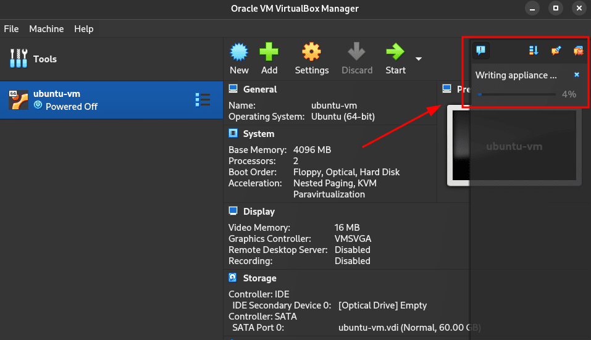Click the Tools label in sidebar

pyautogui.click(x=45, y=59)
